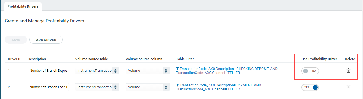Click the Table Filter column header

click(185, 59)
